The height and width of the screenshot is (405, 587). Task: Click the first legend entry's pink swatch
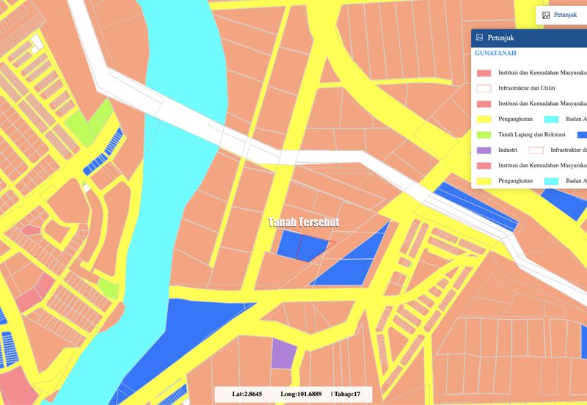point(484,73)
